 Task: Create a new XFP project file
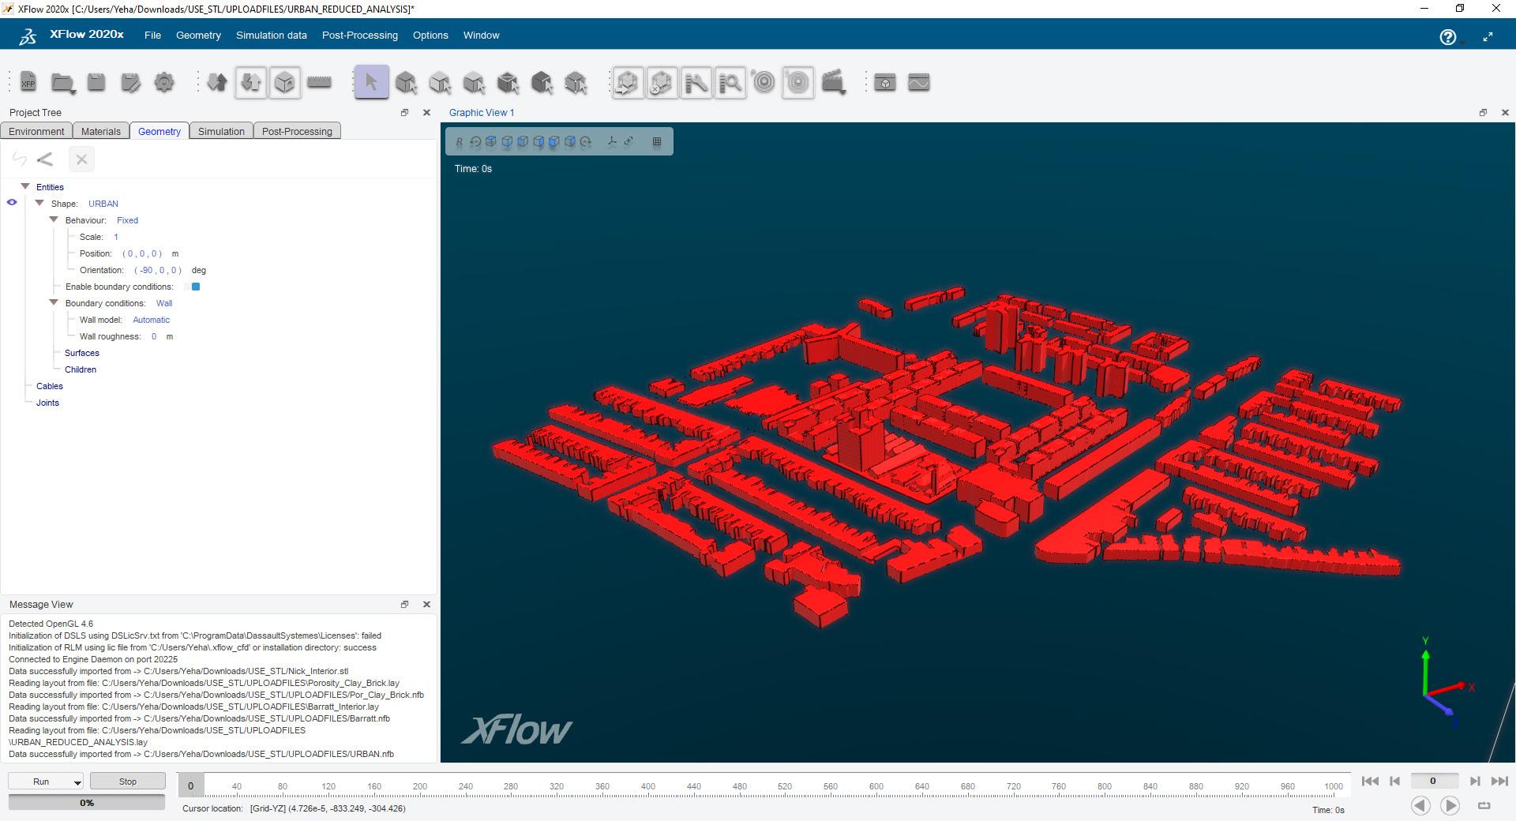click(x=28, y=82)
